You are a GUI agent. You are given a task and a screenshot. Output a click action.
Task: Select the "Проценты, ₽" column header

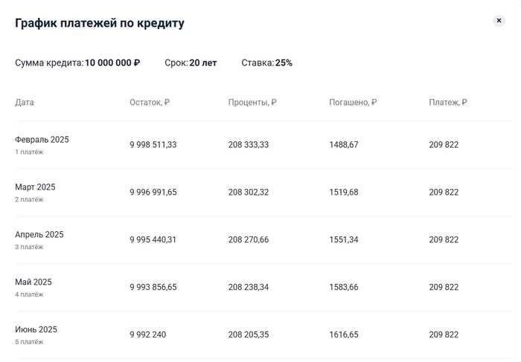click(252, 103)
